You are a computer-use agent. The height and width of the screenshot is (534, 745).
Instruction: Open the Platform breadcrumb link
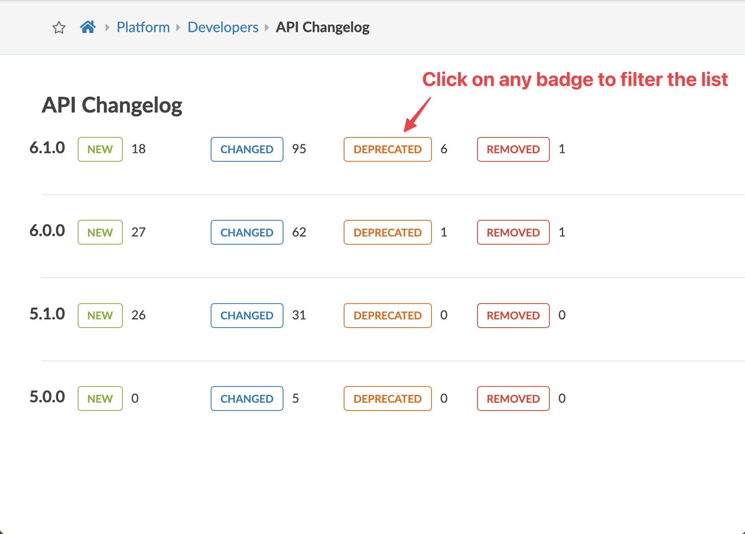tap(143, 27)
